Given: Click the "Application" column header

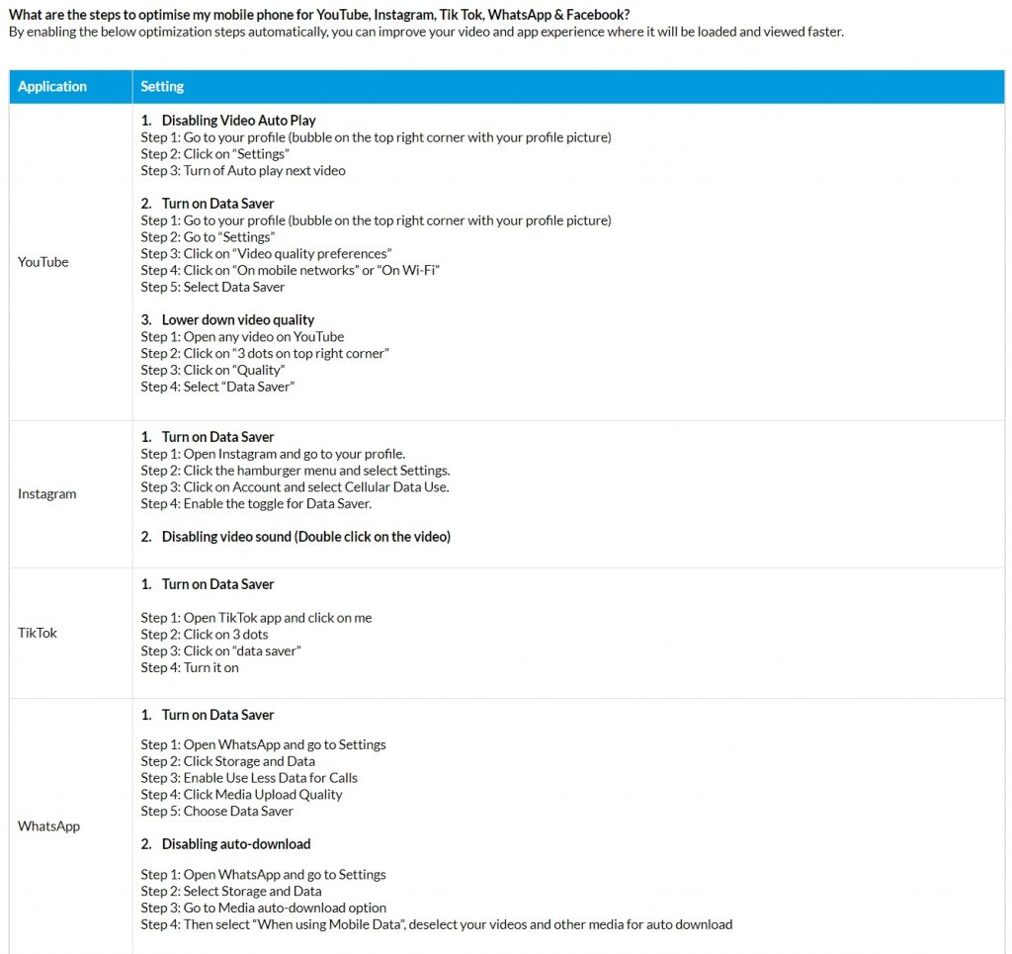Looking at the screenshot, I should point(52,87).
